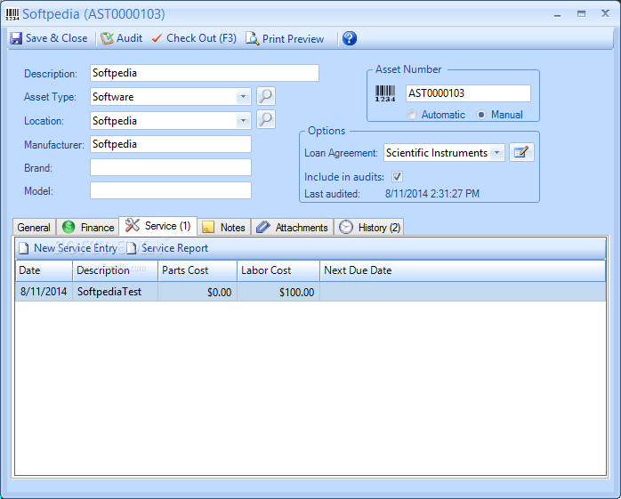Click into the Brand field
The height and width of the screenshot is (499, 621).
171,167
